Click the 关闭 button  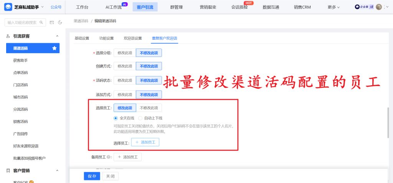[110, 176]
